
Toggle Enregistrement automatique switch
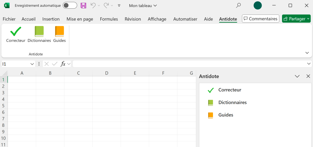click(70, 5)
